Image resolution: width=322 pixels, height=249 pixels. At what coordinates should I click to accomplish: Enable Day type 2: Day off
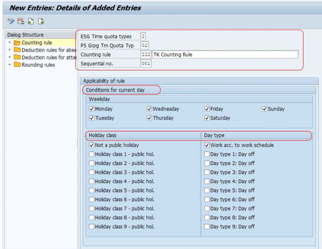click(207, 163)
